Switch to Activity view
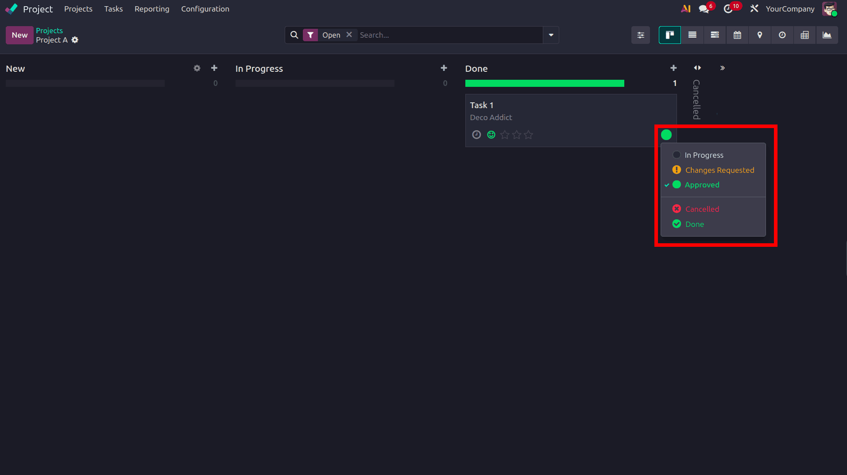This screenshot has width=847, height=475. [782, 35]
